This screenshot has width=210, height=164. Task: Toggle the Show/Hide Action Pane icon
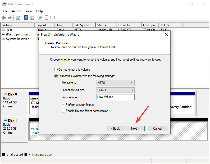pos(32,17)
